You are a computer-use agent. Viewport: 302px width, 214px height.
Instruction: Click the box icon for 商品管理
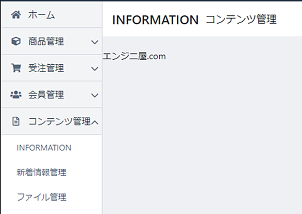pyautogui.click(x=16, y=41)
